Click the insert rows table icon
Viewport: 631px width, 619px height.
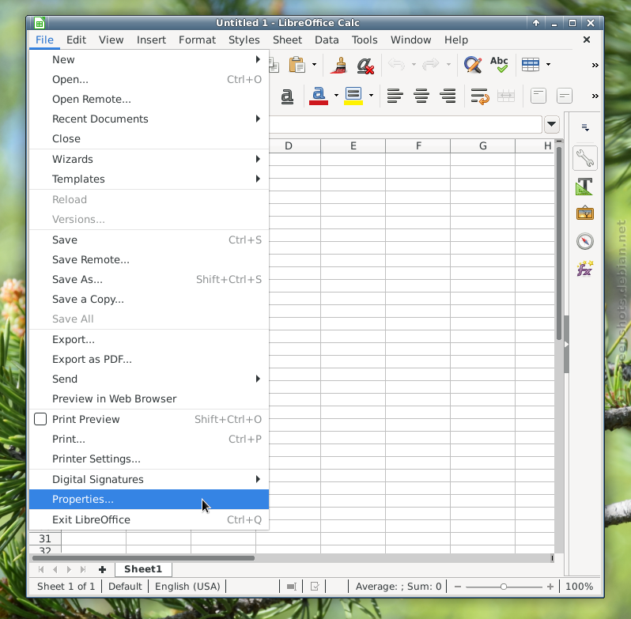pos(531,64)
